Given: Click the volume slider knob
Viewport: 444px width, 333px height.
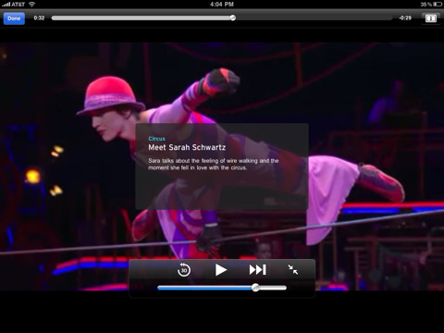Looking at the screenshot, I should click(x=255, y=288).
